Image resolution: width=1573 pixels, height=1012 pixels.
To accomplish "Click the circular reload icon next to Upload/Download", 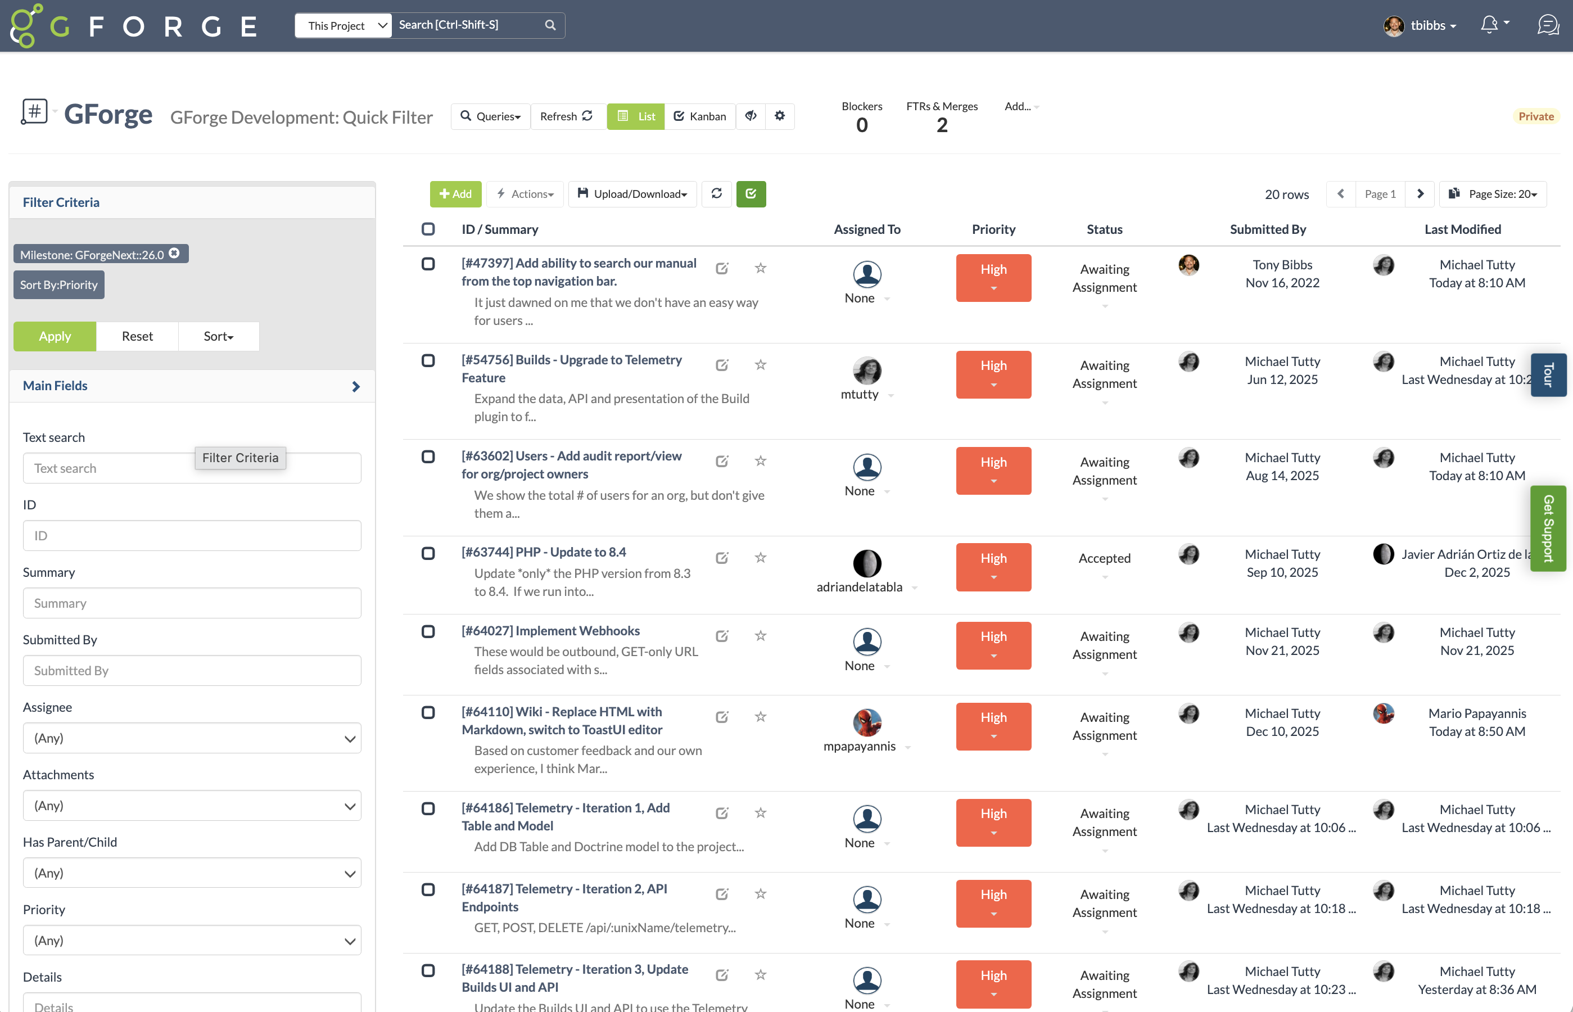I will (716, 194).
